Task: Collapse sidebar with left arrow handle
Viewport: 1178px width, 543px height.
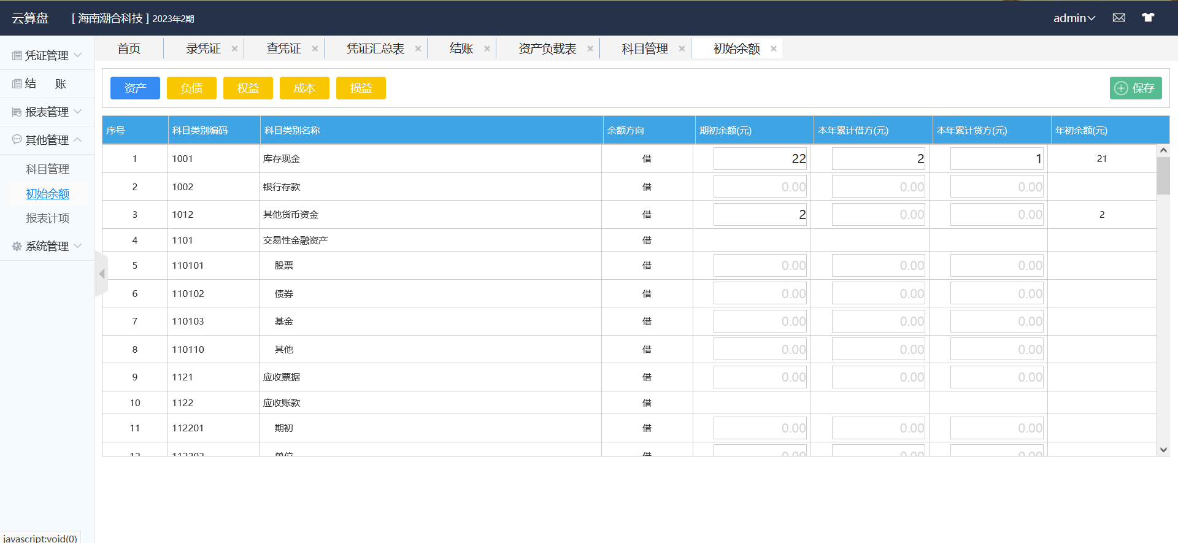Action: [102, 274]
